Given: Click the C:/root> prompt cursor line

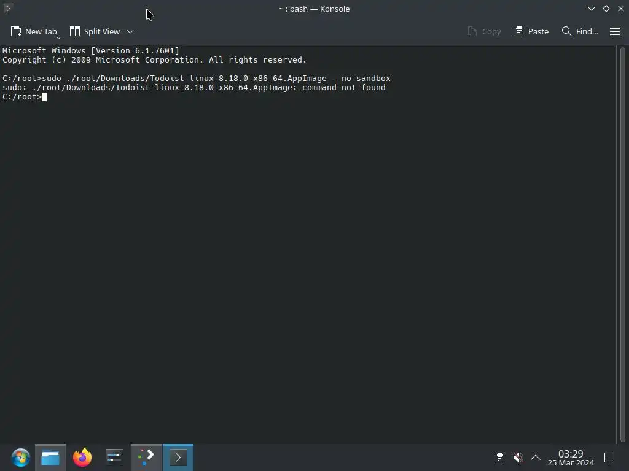Looking at the screenshot, I should 25,97.
